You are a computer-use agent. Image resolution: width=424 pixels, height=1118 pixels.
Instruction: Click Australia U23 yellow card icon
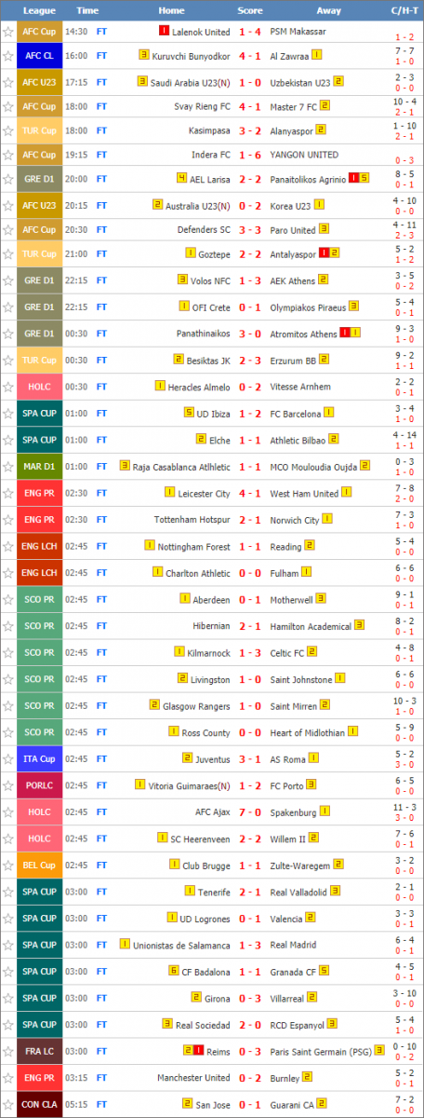158,205
